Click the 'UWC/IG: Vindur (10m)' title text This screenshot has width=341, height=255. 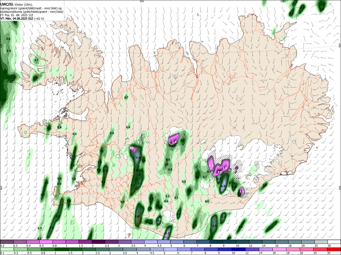pos(16,5)
